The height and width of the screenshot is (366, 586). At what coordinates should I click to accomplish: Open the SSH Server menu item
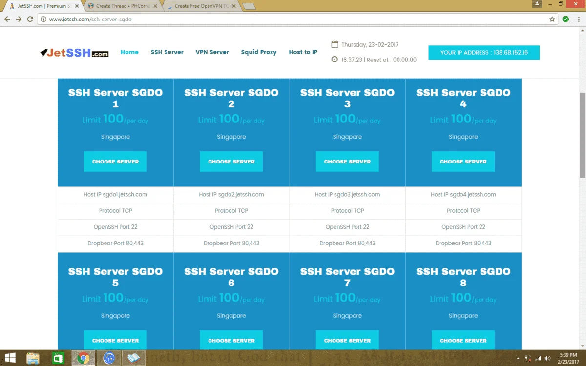(167, 52)
